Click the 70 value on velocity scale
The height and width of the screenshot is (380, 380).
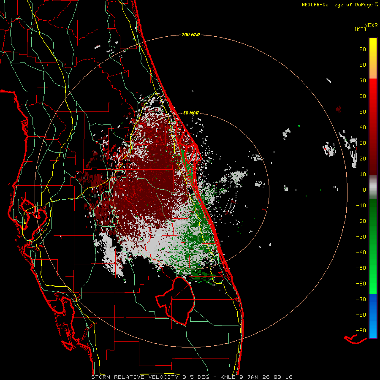click(363, 81)
